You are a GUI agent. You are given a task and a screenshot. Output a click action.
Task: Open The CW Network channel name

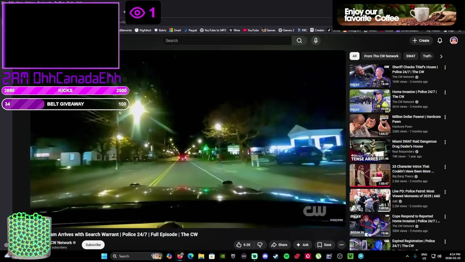61,243
